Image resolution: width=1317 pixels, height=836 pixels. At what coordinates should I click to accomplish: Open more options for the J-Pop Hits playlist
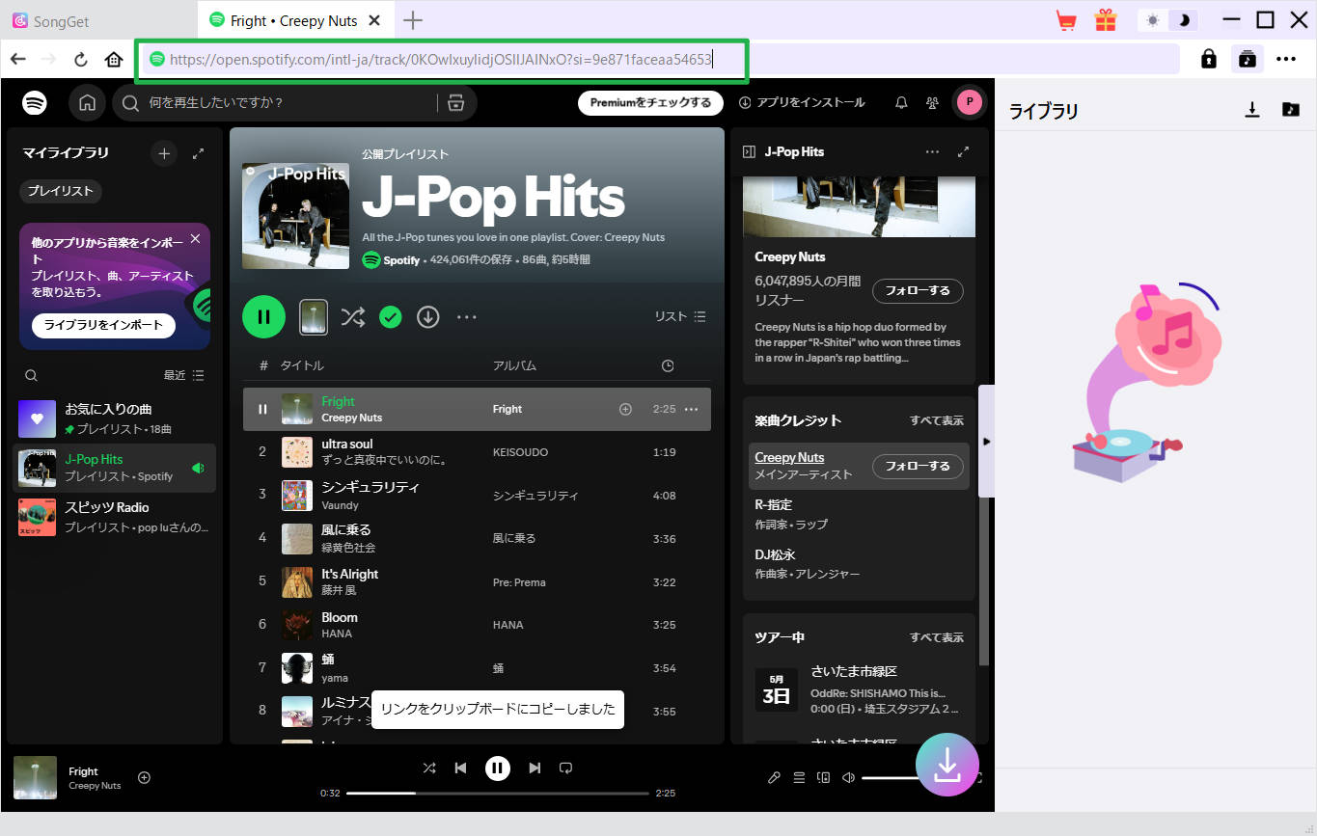tap(467, 316)
